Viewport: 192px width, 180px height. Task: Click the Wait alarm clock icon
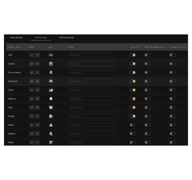point(51,108)
